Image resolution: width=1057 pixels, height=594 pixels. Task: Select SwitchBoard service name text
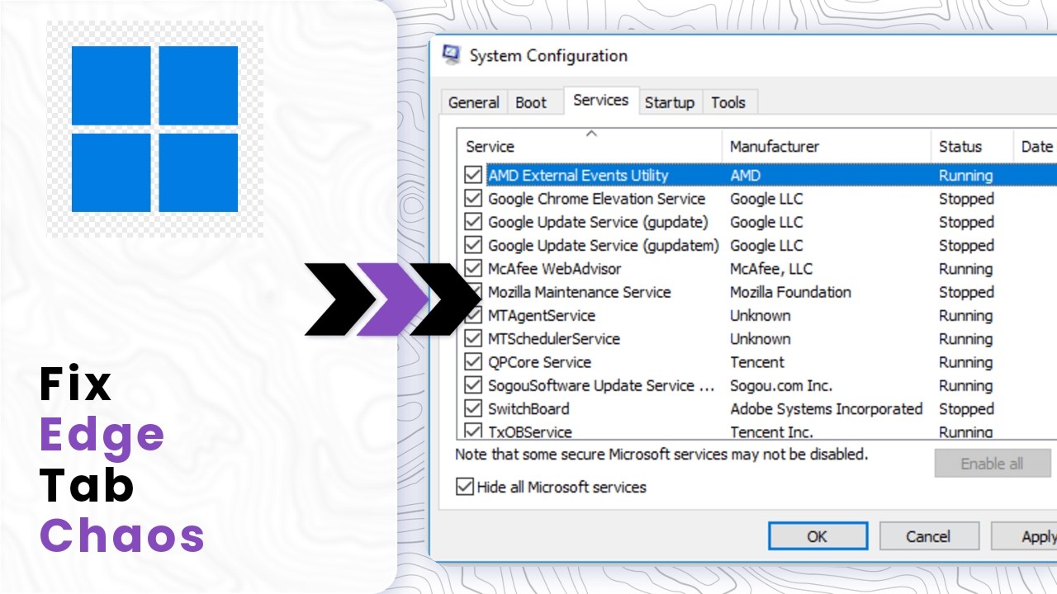coord(528,408)
